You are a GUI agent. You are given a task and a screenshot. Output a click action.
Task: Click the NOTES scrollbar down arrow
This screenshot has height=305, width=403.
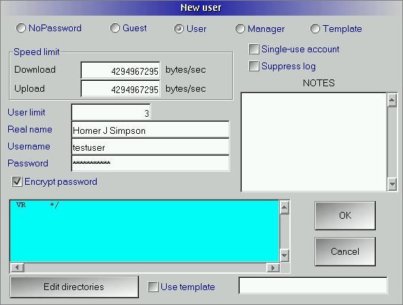pyautogui.click(x=392, y=184)
